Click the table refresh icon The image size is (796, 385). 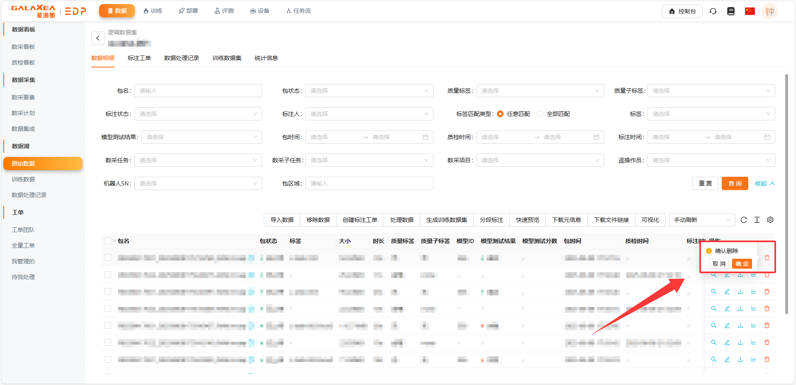coord(744,220)
